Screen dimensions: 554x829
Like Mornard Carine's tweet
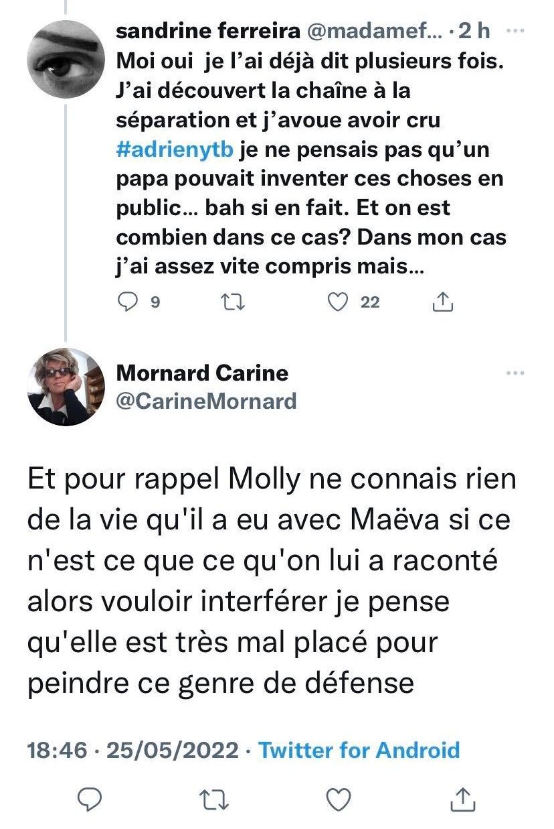coord(339,799)
